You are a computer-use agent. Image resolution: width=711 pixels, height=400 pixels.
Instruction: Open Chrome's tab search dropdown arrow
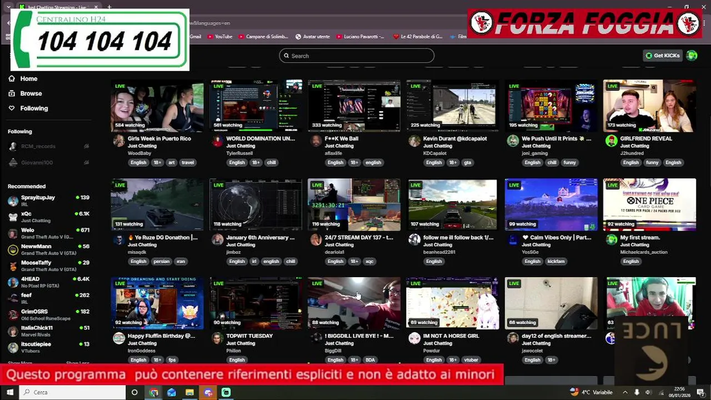(8, 7)
